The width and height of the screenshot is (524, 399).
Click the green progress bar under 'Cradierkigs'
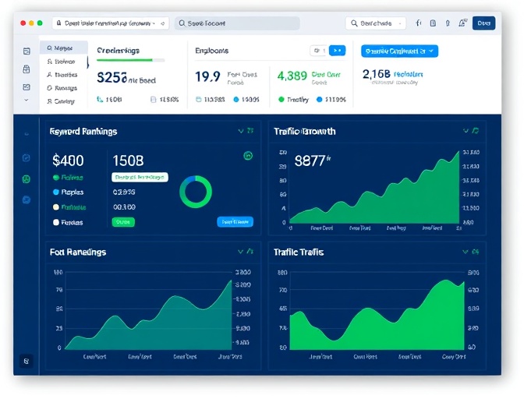(130, 61)
